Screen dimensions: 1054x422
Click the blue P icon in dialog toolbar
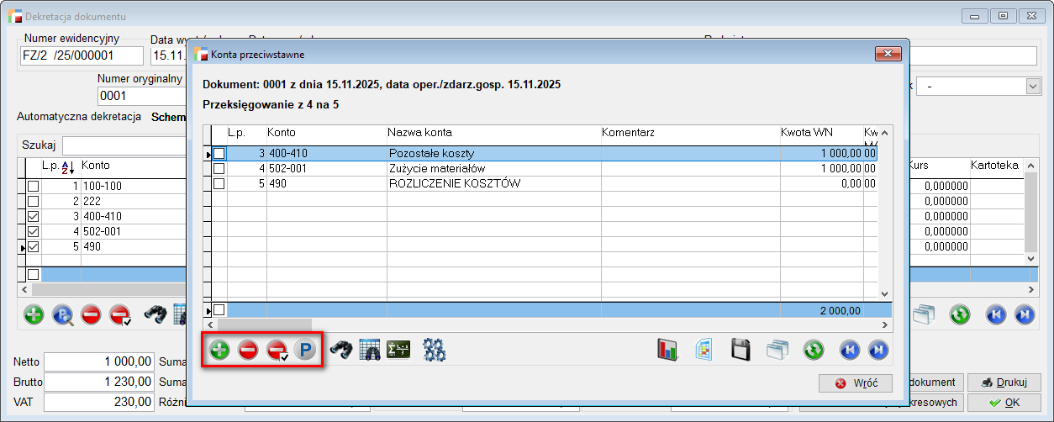[x=304, y=350]
